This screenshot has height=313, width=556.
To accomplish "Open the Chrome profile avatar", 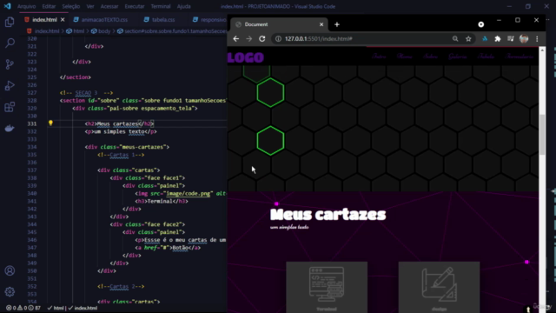I will (x=524, y=38).
